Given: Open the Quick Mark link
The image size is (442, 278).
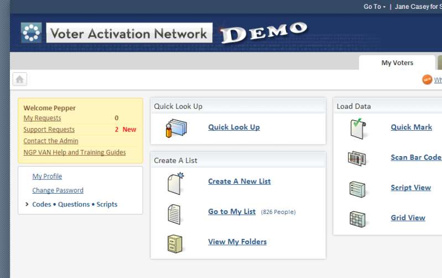Looking at the screenshot, I should pyautogui.click(x=411, y=127).
